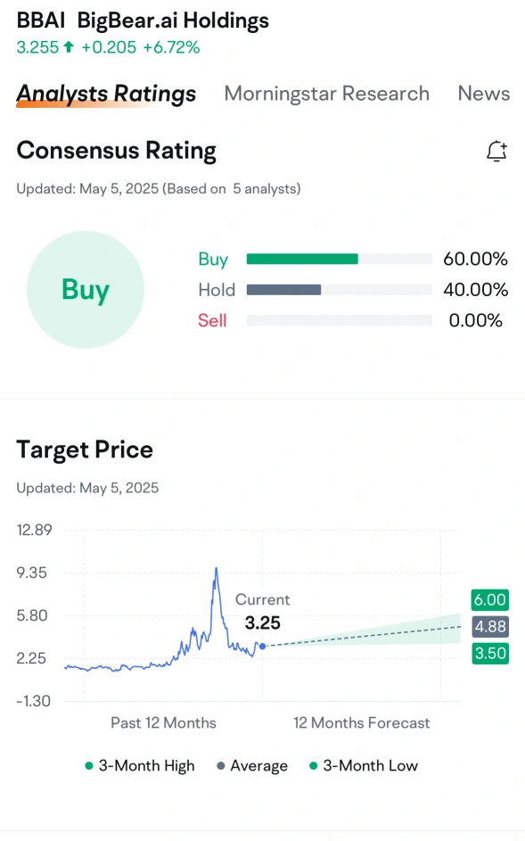Click the empty Sell rating bar

(340, 321)
